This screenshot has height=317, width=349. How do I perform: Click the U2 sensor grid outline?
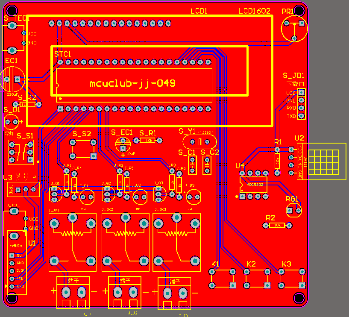click(324, 162)
